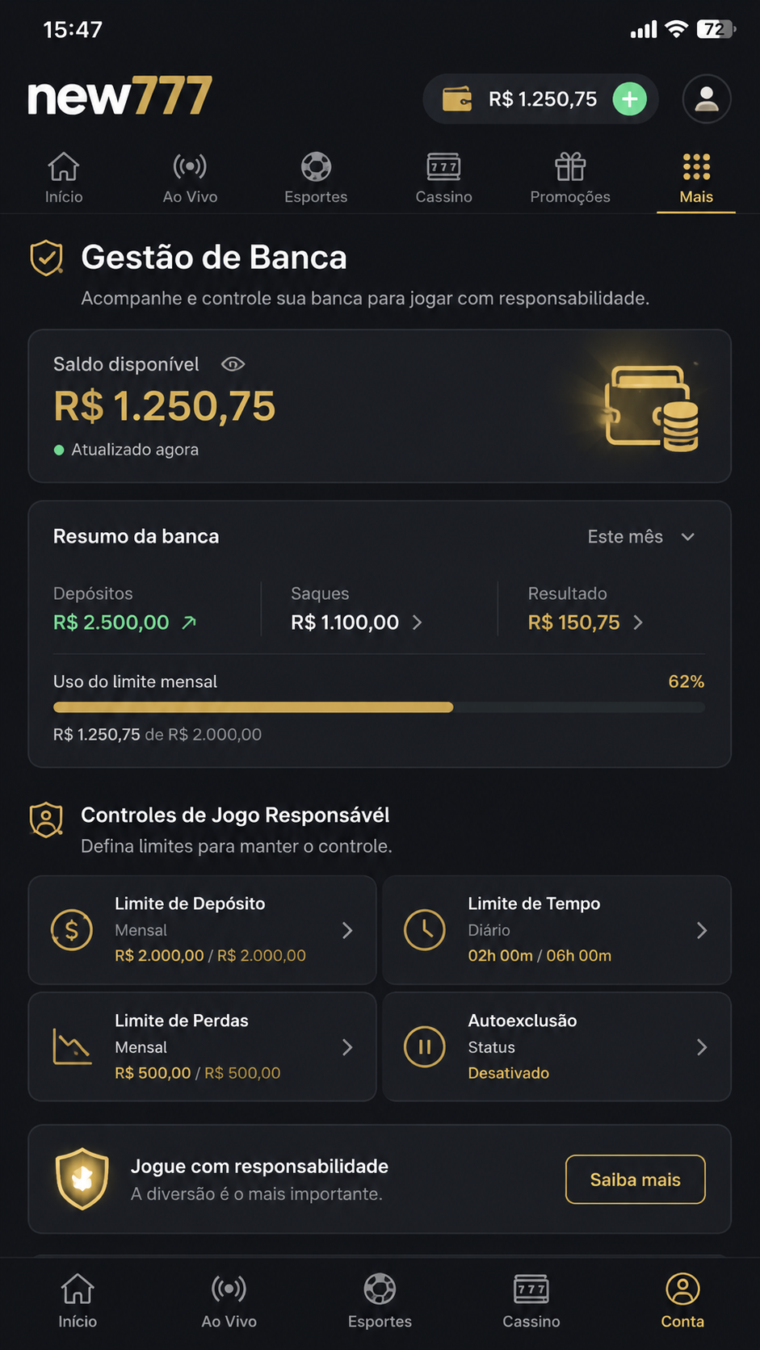Click the Saiba mais button
Image resolution: width=760 pixels, height=1350 pixels.
tap(636, 1180)
